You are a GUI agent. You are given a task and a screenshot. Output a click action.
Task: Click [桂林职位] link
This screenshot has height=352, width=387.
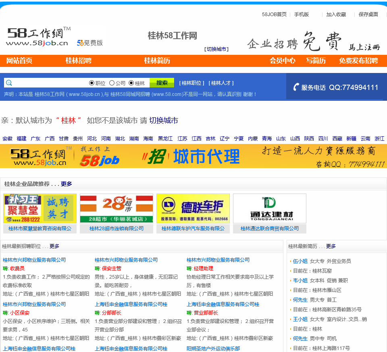192,83
